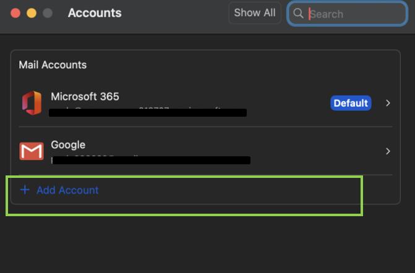Expand Microsoft 365 account details chevron

click(x=388, y=103)
